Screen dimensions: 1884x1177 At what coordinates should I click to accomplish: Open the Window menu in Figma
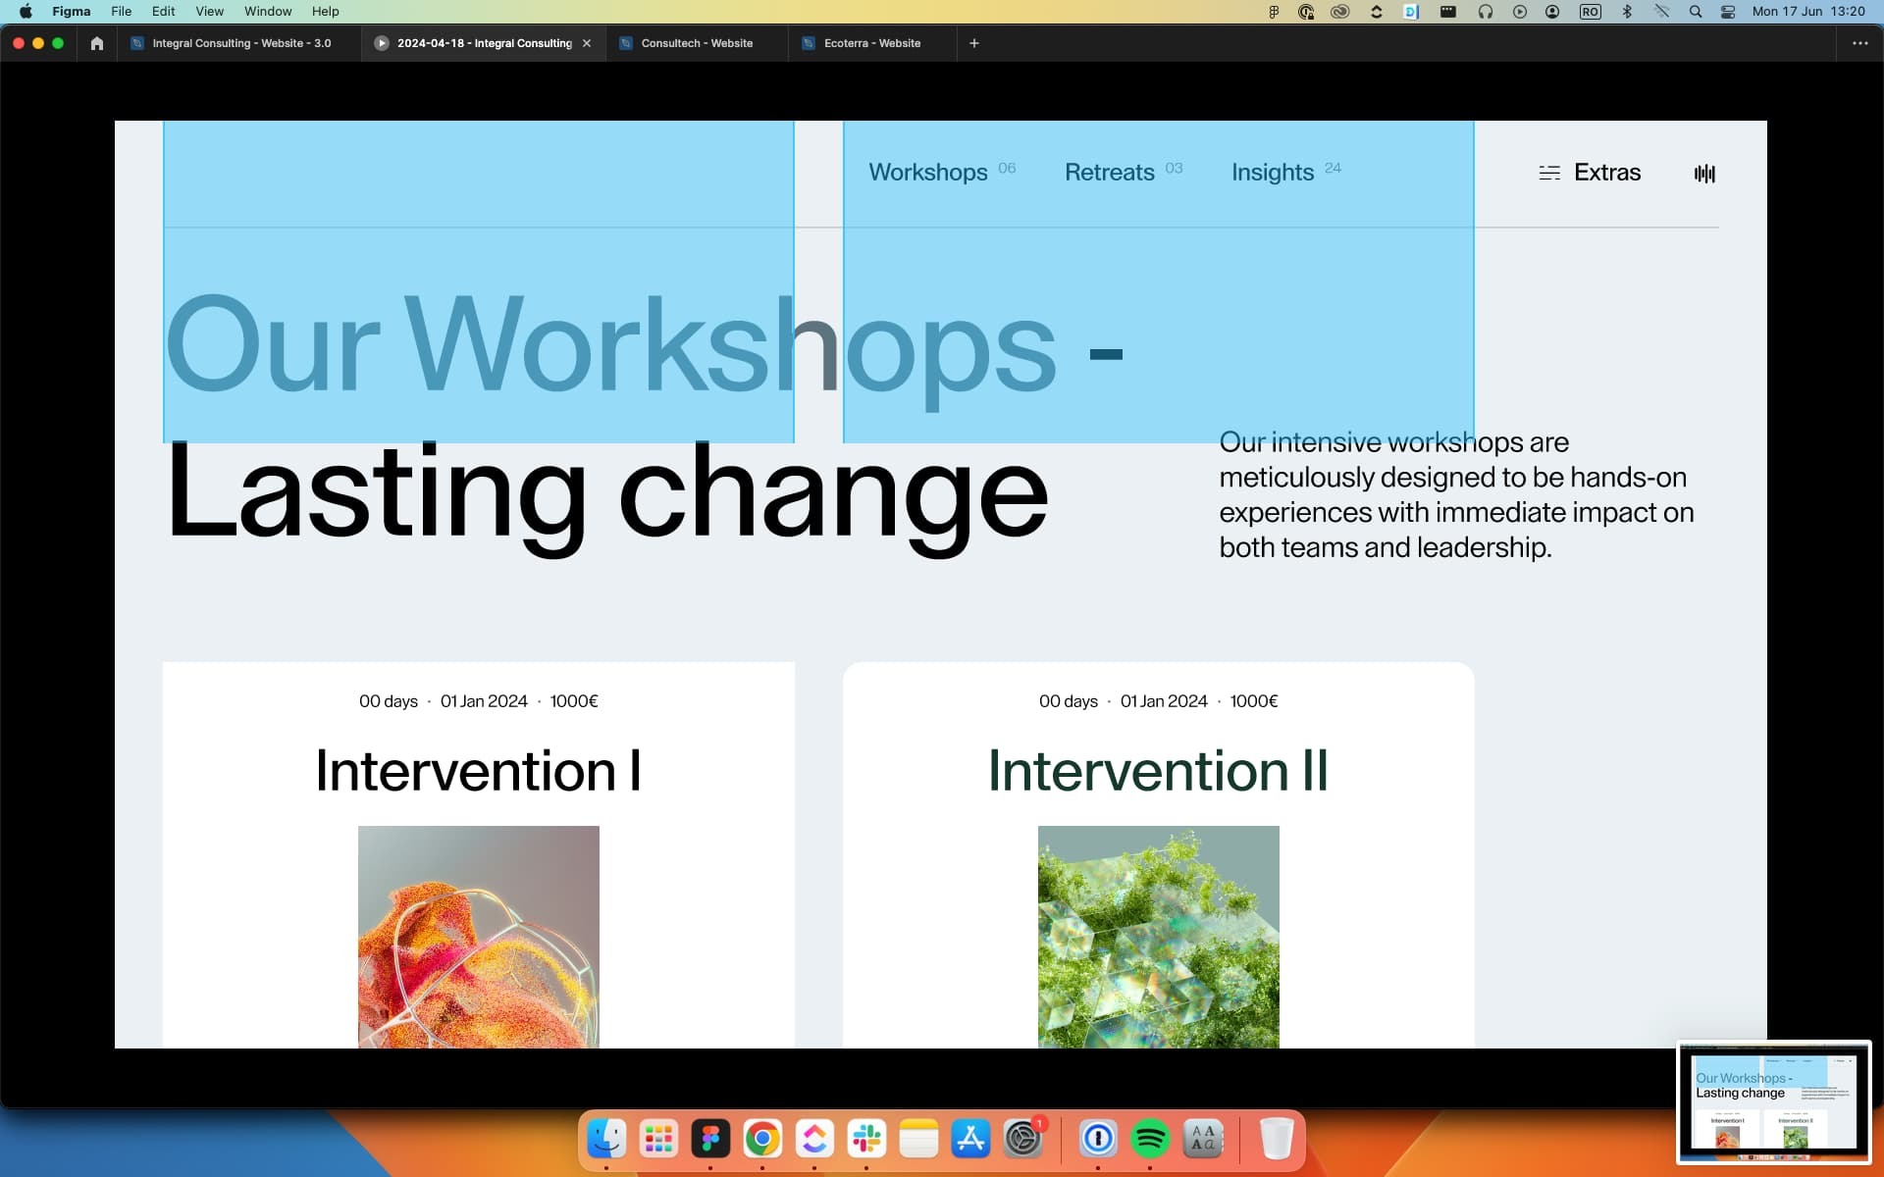(266, 11)
